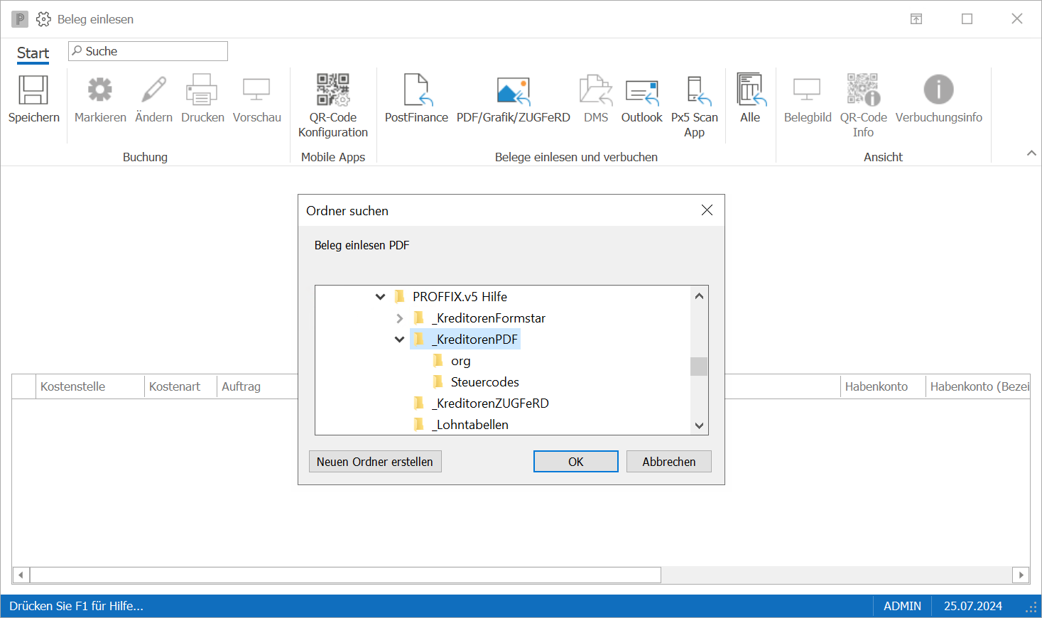Viewport: 1042px width, 618px height.
Task: Click OK in Ordner suchen dialog
Action: (x=576, y=462)
